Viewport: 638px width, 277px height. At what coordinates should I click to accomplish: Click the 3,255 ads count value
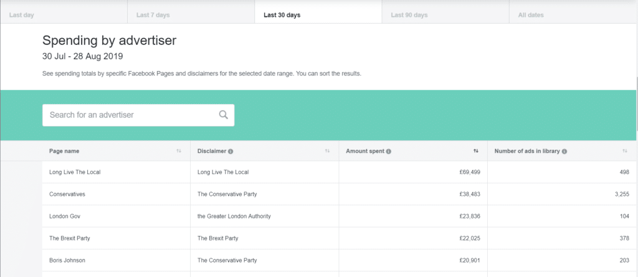click(622, 194)
